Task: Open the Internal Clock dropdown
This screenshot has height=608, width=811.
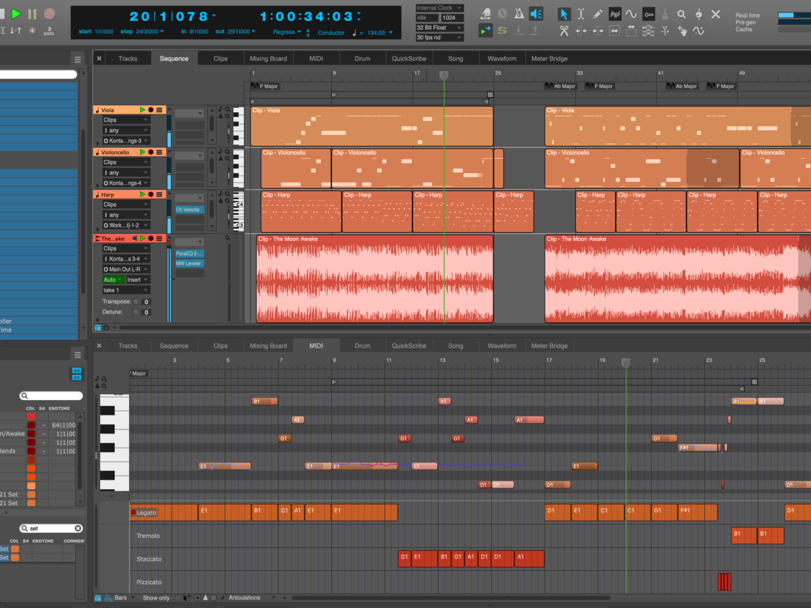Action: click(x=439, y=8)
